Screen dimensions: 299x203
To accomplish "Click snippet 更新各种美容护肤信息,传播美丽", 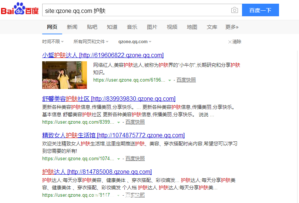I will pyautogui.click(x=138, y=111).
